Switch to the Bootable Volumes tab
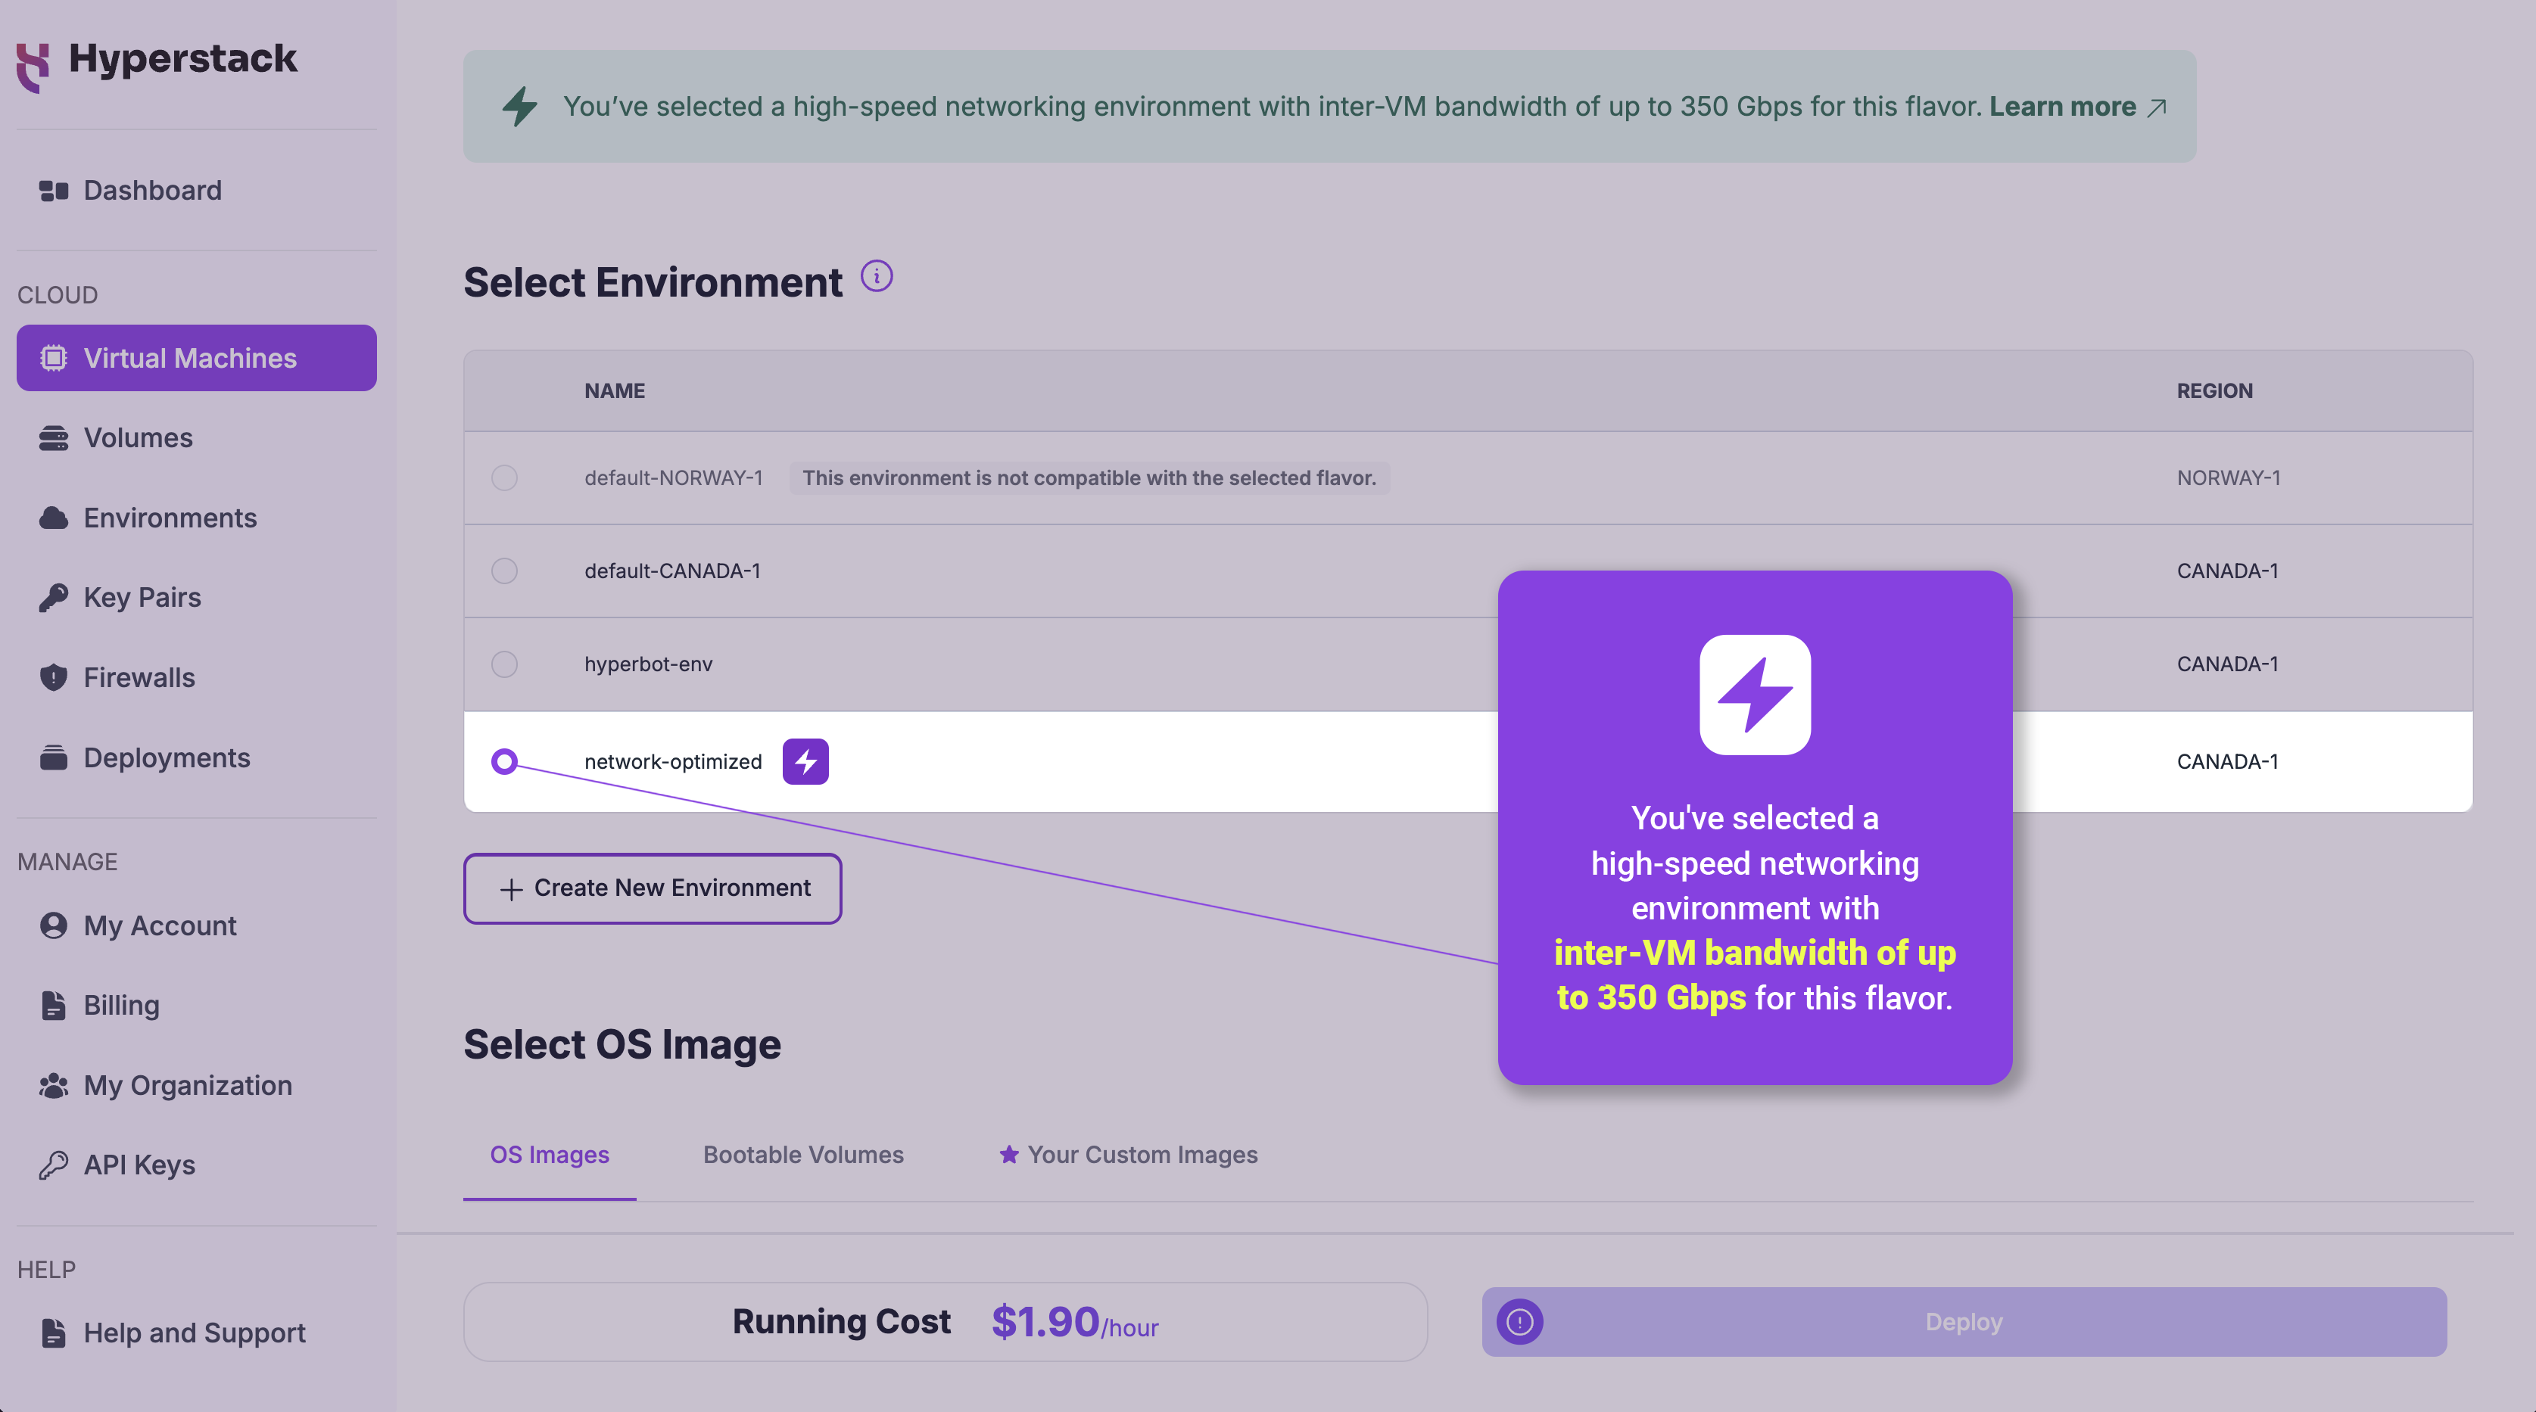The image size is (2536, 1412). (x=802, y=1153)
